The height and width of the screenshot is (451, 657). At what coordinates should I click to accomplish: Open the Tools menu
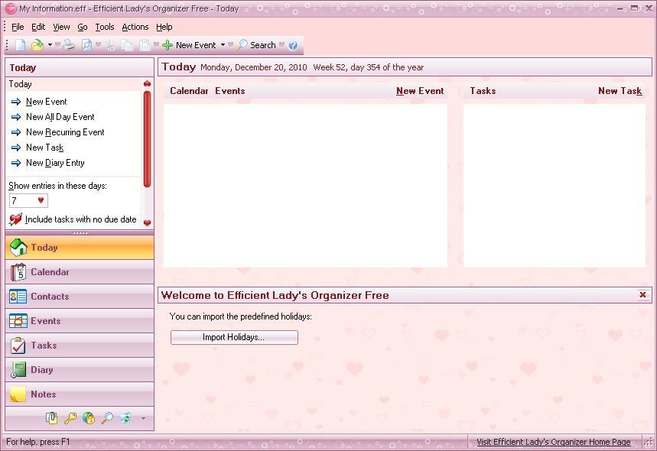tap(104, 27)
